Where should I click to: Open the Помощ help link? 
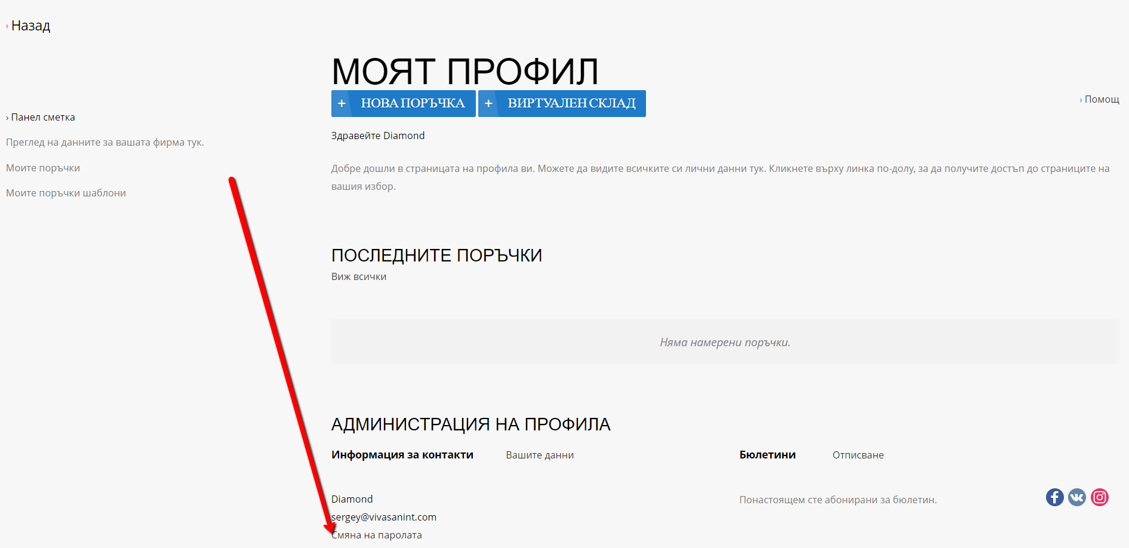pyautogui.click(x=1099, y=99)
